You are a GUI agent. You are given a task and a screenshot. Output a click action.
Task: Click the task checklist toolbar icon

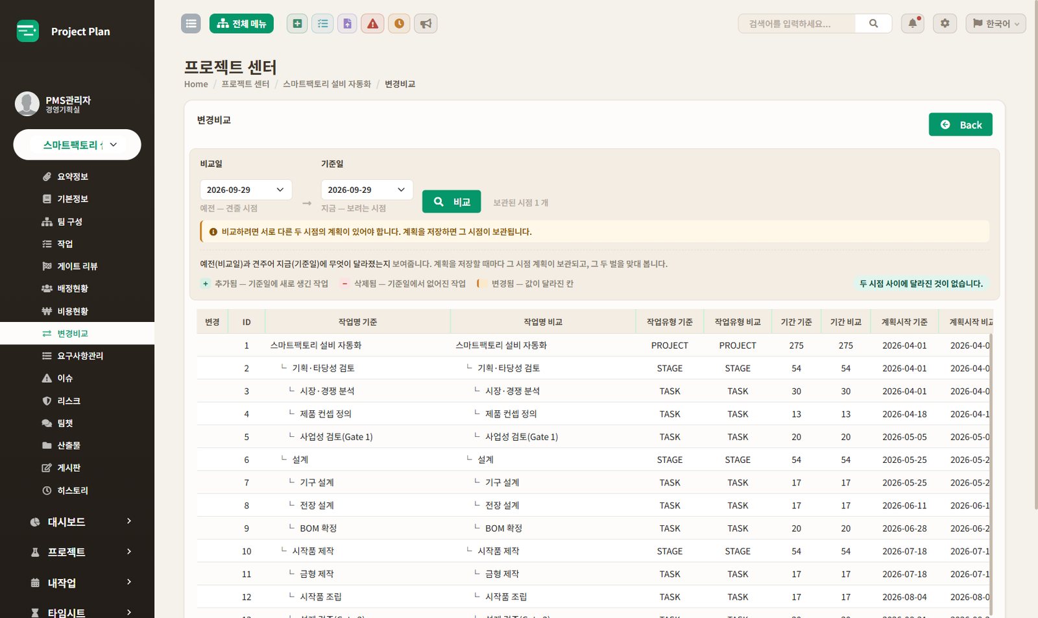(322, 23)
